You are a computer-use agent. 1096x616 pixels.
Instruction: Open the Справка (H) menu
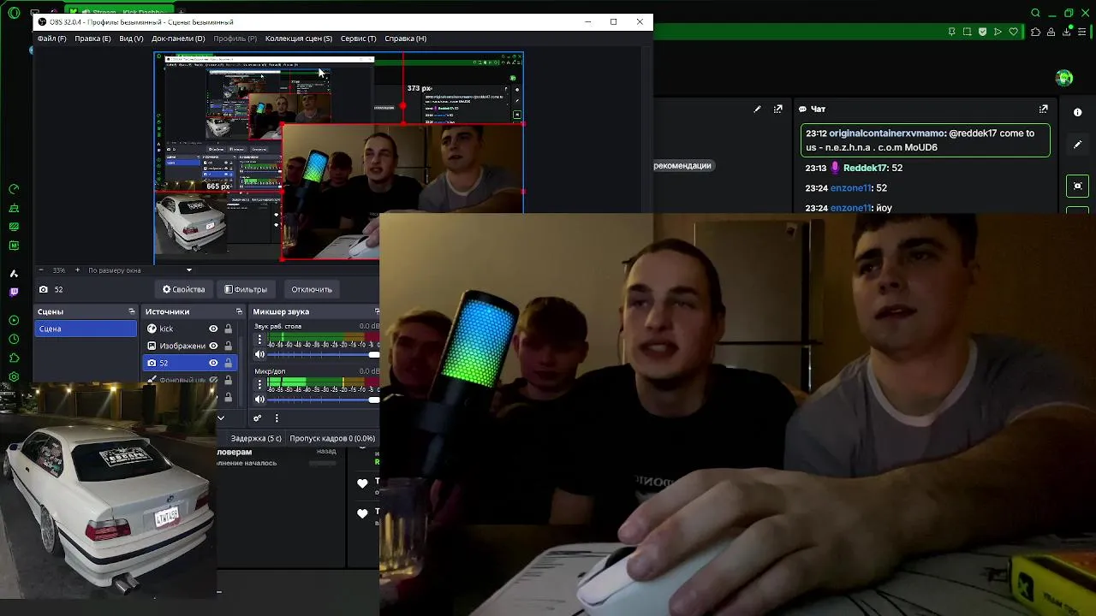click(x=406, y=38)
